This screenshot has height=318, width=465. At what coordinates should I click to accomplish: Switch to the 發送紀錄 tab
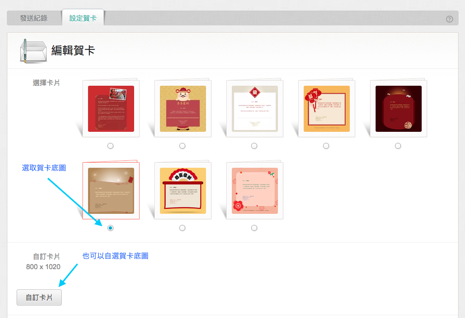point(34,18)
